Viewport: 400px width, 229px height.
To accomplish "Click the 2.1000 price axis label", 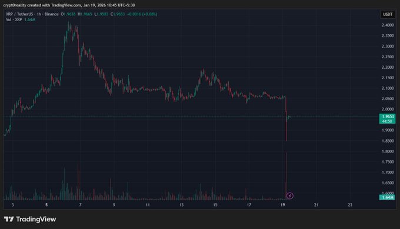I will 388,88.
